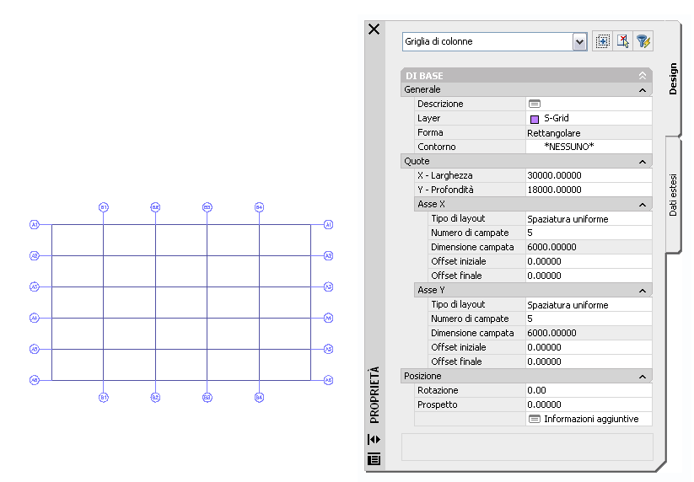Click the A2 grid bubble left of grid

[x=35, y=256]
